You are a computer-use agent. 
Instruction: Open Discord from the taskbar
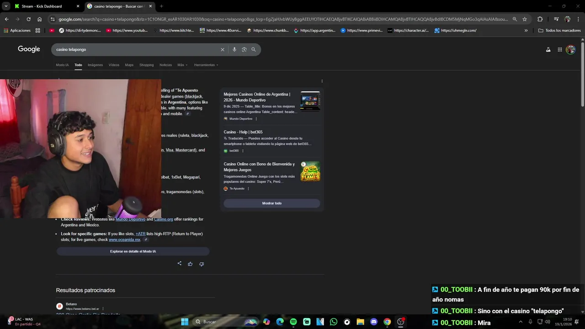(374, 322)
